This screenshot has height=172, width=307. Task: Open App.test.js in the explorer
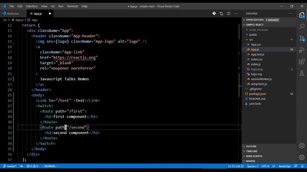[x=258, y=54]
